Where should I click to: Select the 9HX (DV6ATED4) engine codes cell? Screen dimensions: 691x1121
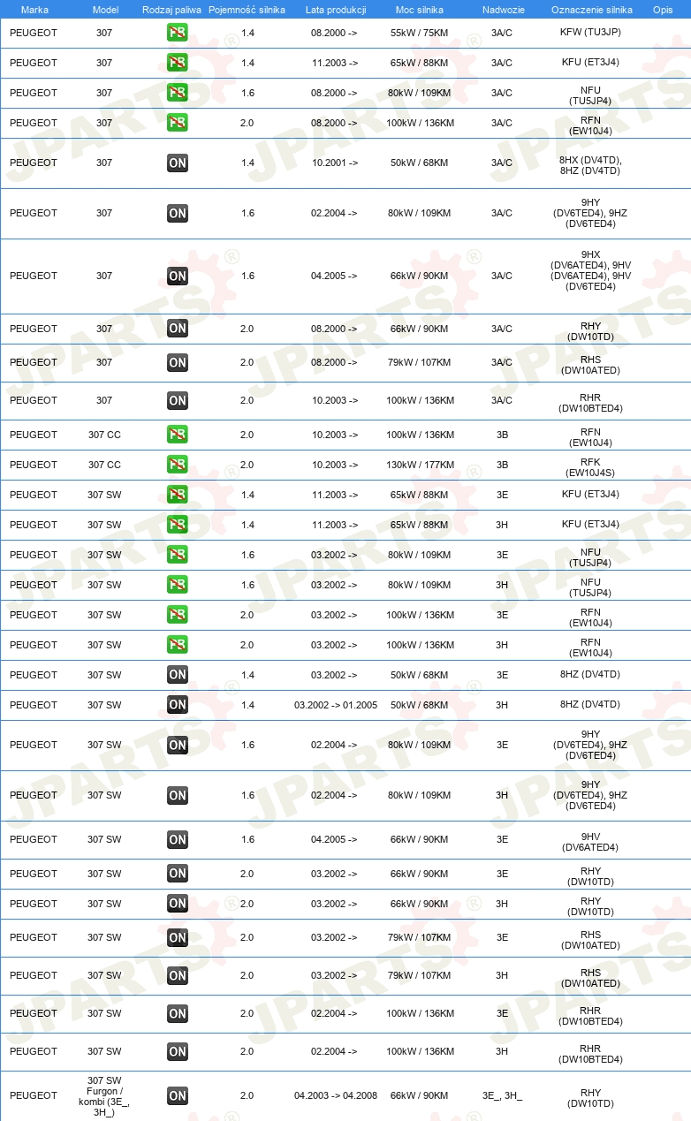click(x=591, y=270)
